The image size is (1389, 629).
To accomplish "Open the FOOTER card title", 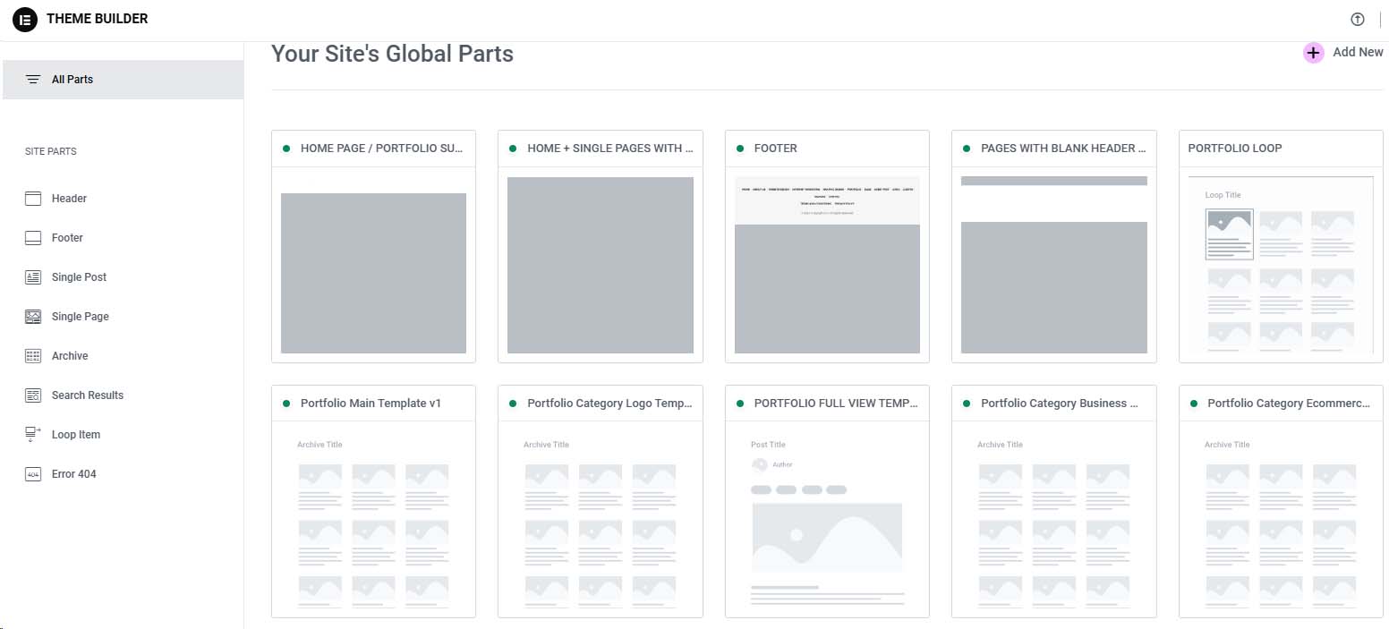I will (x=776, y=149).
